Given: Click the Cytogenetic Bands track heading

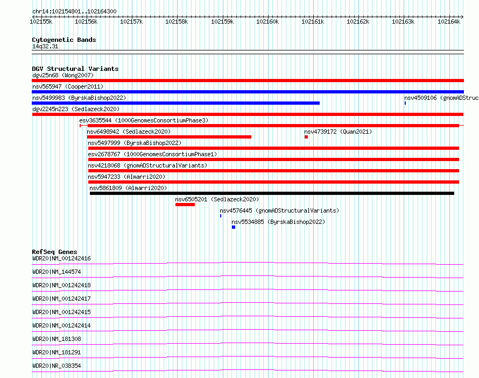Looking at the screenshot, I should (x=64, y=40).
